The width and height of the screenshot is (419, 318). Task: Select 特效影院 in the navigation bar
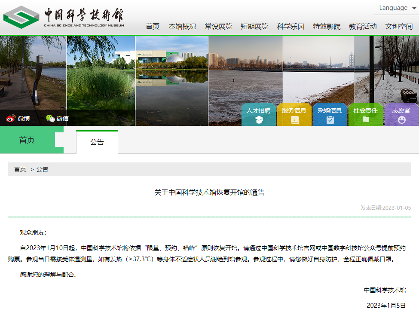click(327, 27)
